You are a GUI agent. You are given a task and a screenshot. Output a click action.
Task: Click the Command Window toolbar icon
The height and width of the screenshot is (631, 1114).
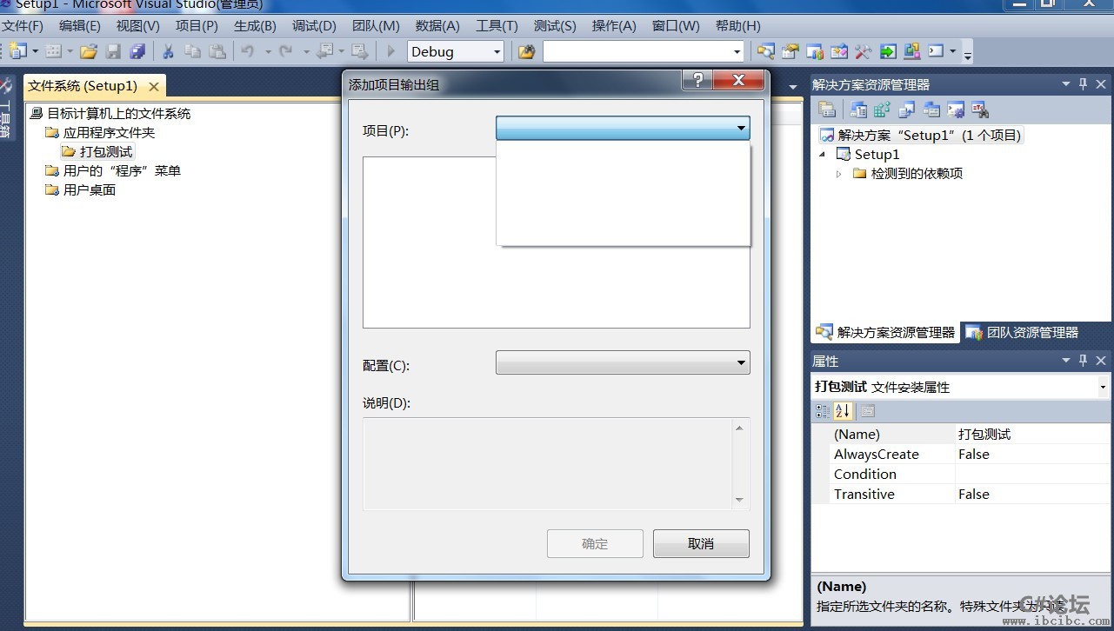click(x=936, y=51)
